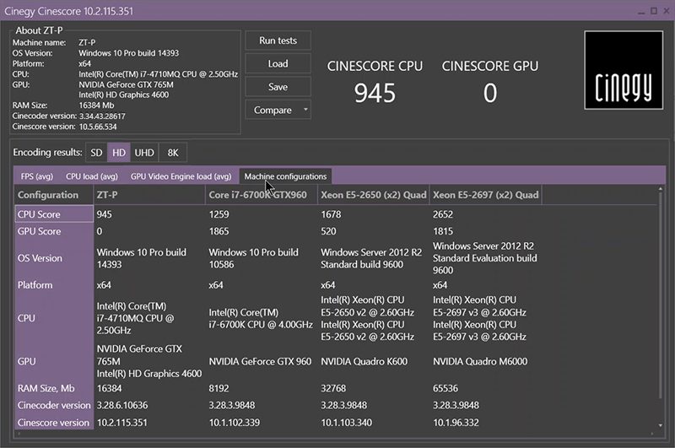Select the 8K encoding results

pyautogui.click(x=173, y=153)
